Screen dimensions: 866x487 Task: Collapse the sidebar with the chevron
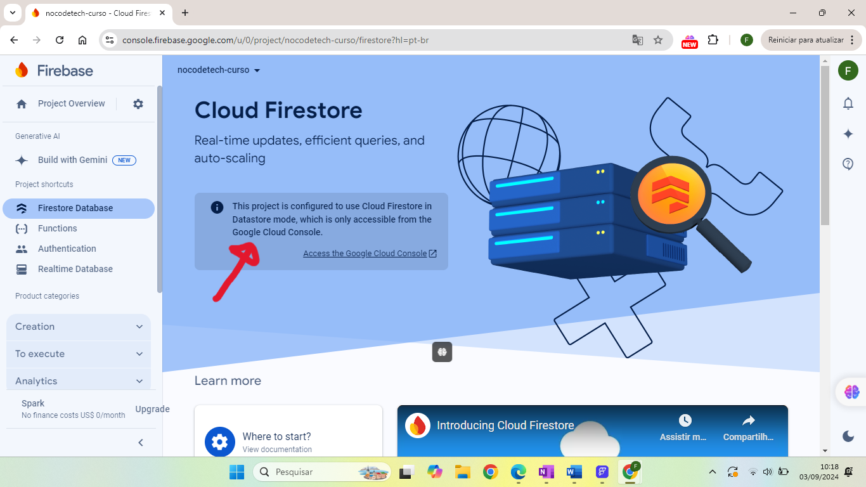pyautogui.click(x=141, y=443)
